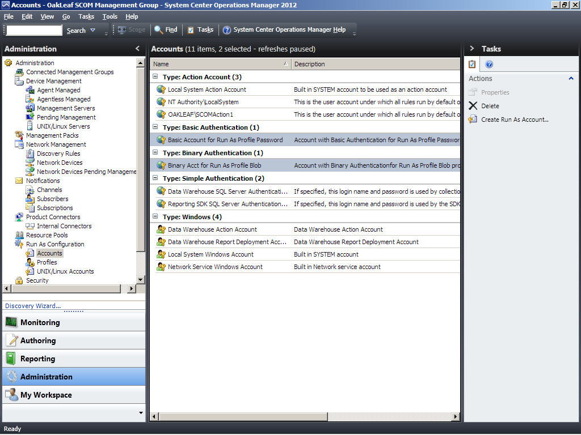Click the search text input box

click(x=34, y=30)
